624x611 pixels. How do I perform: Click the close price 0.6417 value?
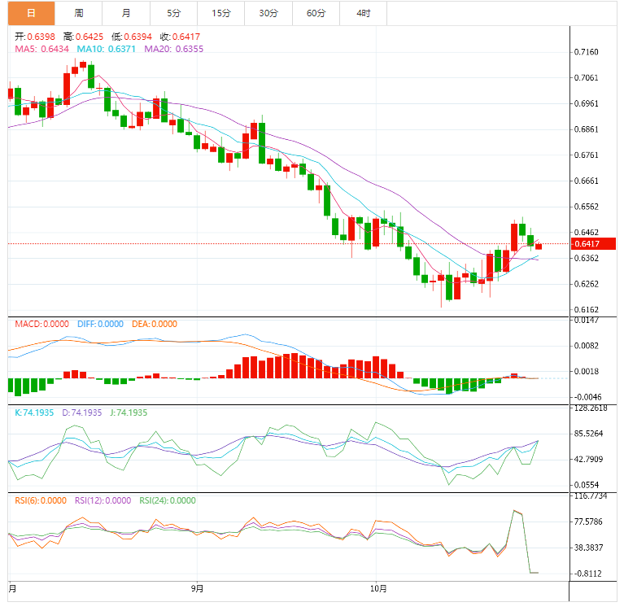(185, 37)
